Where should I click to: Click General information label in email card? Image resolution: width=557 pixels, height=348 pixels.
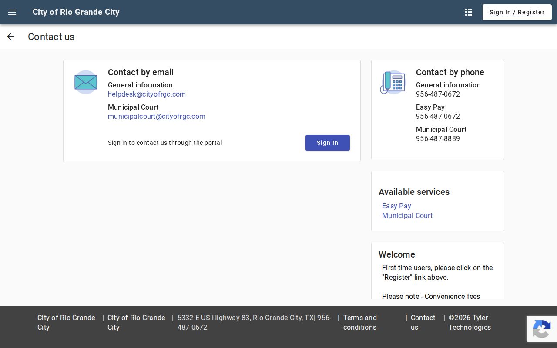[x=140, y=85]
